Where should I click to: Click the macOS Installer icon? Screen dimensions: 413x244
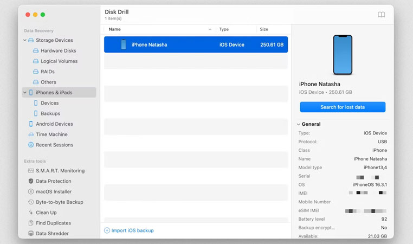tap(31, 191)
